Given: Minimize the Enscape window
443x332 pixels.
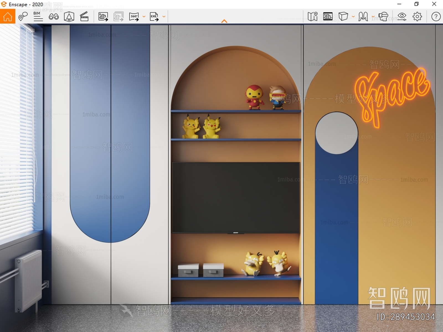Looking at the screenshot, I should 399,4.
